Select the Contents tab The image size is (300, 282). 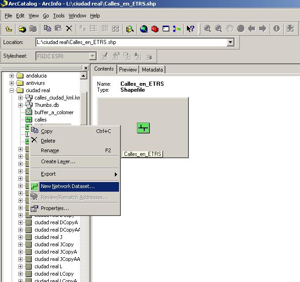click(x=104, y=69)
